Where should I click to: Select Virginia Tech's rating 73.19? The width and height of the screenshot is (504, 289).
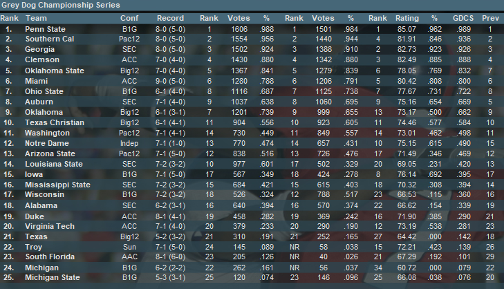tap(407, 226)
